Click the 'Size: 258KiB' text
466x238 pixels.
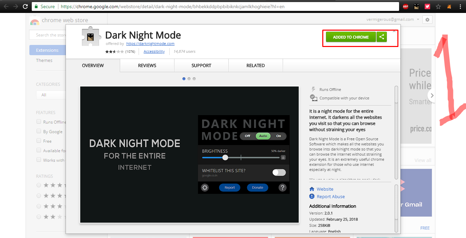pyautogui.click(x=320, y=225)
